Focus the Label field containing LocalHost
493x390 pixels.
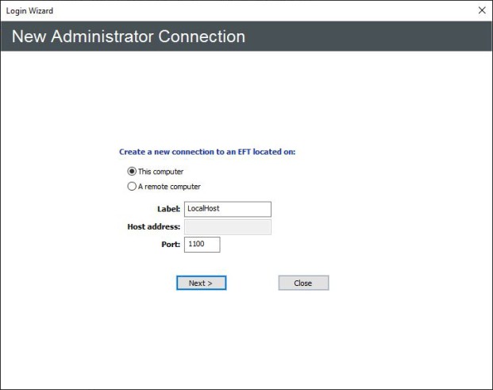pyautogui.click(x=227, y=209)
